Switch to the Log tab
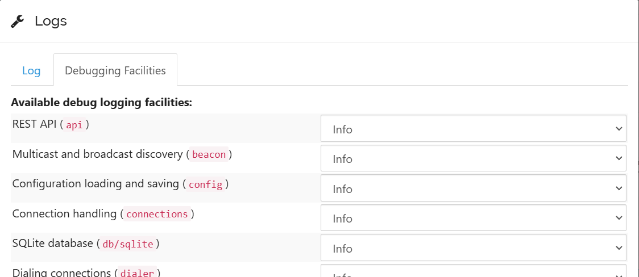The image size is (639, 277). (31, 71)
